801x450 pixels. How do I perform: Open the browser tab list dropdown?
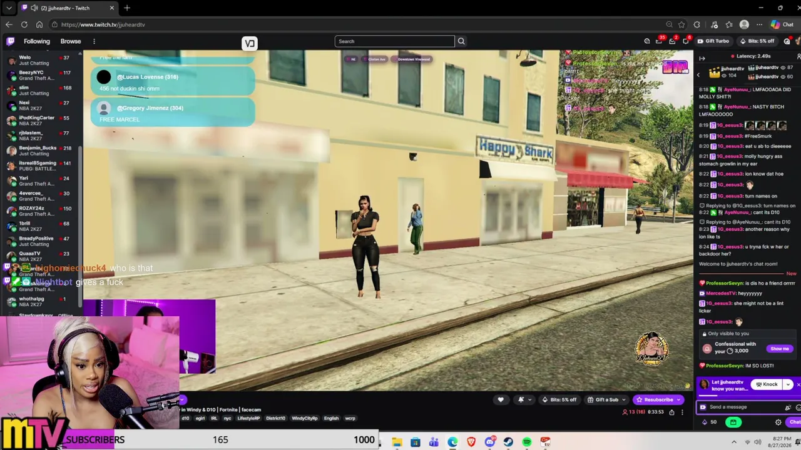pyautogui.click(x=9, y=8)
